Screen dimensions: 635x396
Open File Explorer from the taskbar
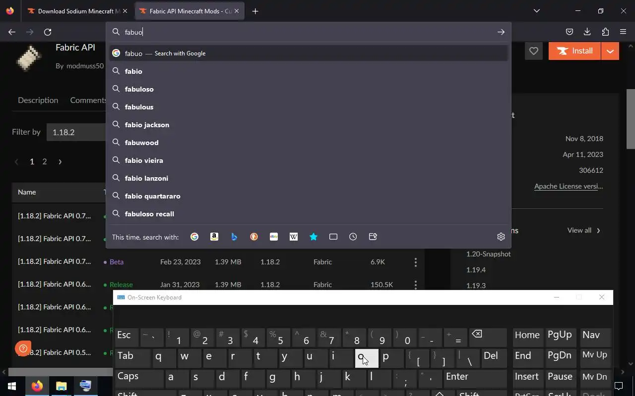point(61,386)
